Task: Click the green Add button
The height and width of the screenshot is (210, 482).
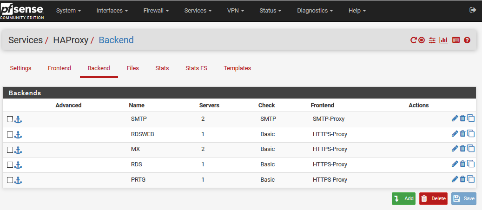Action: click(403, 199)
